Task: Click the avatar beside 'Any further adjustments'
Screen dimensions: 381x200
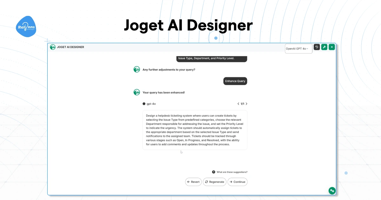Action: pos(137,70)
